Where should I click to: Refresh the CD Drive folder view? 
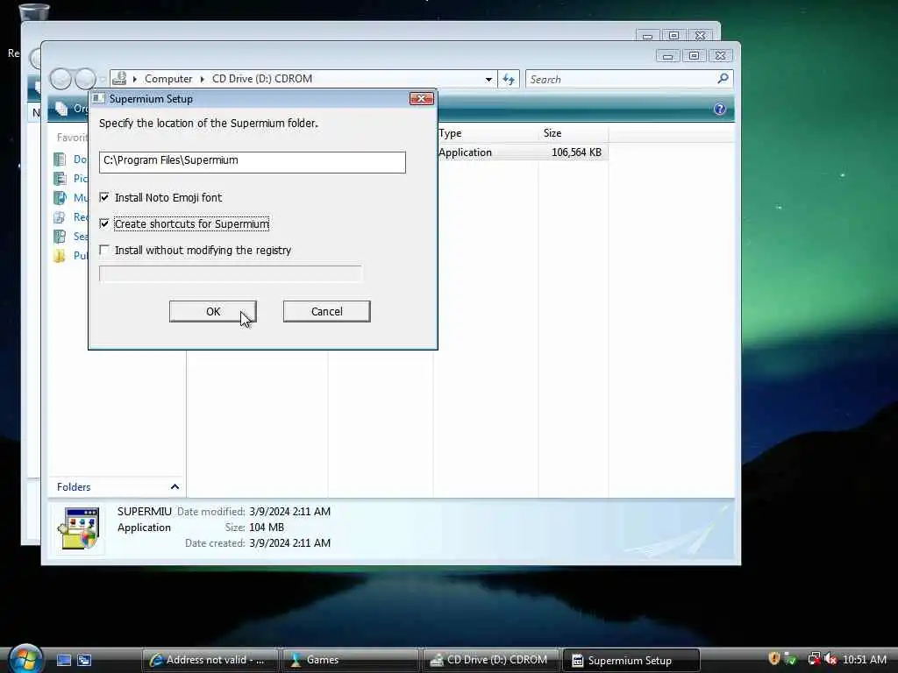[x=510, y=79]
